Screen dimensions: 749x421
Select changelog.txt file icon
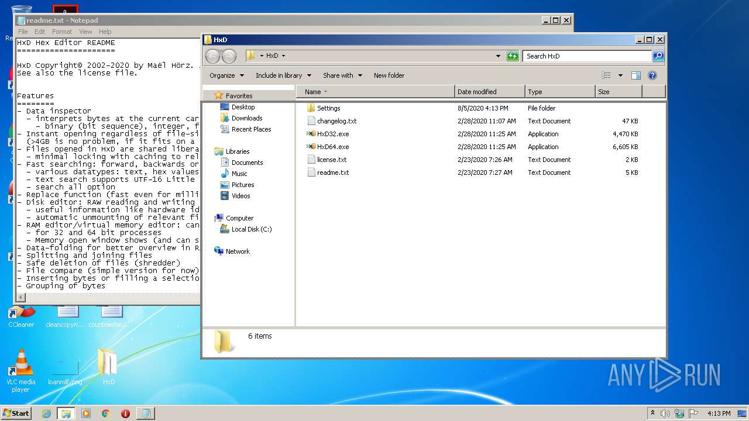point(311,121)
